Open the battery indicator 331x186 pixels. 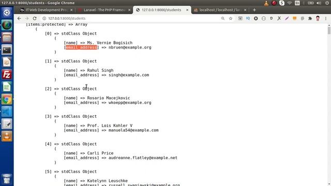click(311, 3)
